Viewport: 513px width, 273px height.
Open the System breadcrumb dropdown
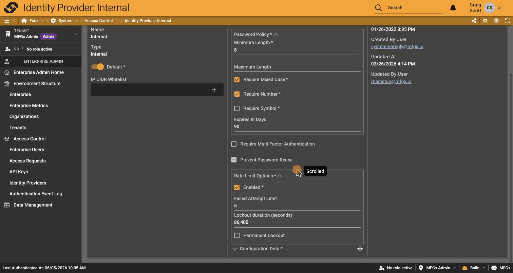click(x=77, y=21)
